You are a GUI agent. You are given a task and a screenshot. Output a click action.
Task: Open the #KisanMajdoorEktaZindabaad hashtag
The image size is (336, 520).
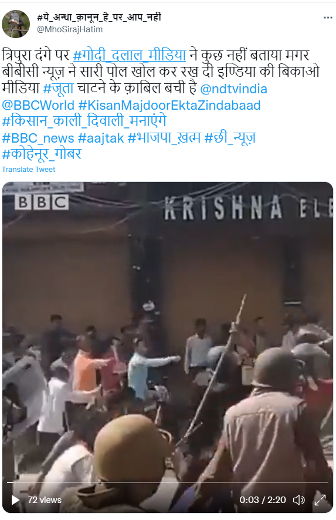pyautogui.click(x=169, y=105)
